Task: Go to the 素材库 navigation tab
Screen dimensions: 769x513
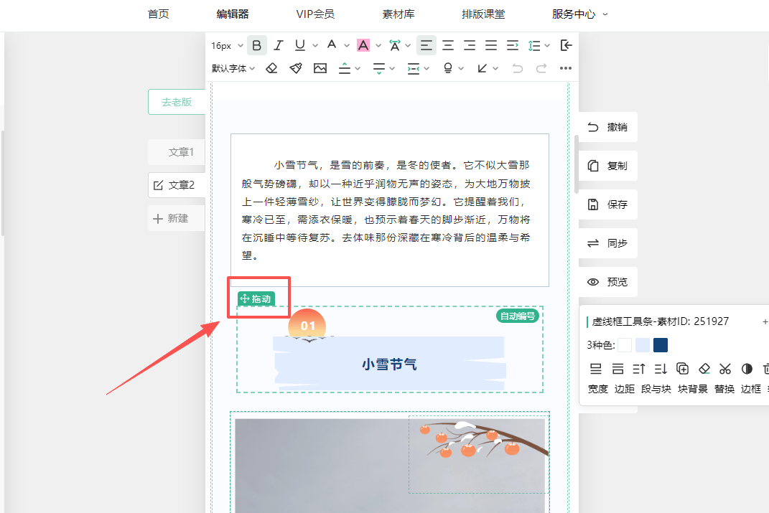Action: tap(399, 14)
